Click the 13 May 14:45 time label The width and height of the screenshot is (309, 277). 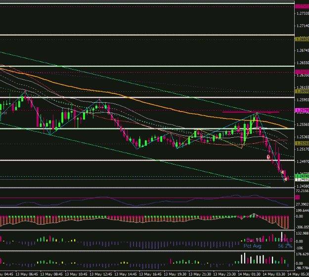[x=126, y=274]
